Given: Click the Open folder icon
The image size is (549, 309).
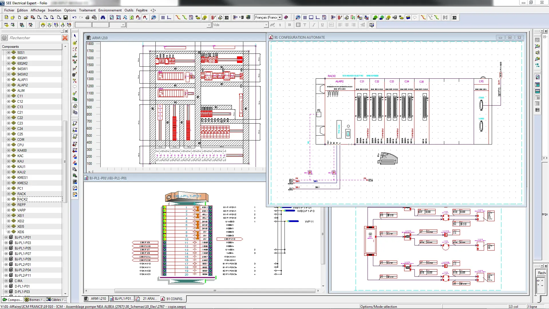Looking at the screenshot, I should [x=26, y=17].
